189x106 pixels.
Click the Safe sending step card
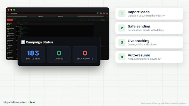(x=149, y=28)
